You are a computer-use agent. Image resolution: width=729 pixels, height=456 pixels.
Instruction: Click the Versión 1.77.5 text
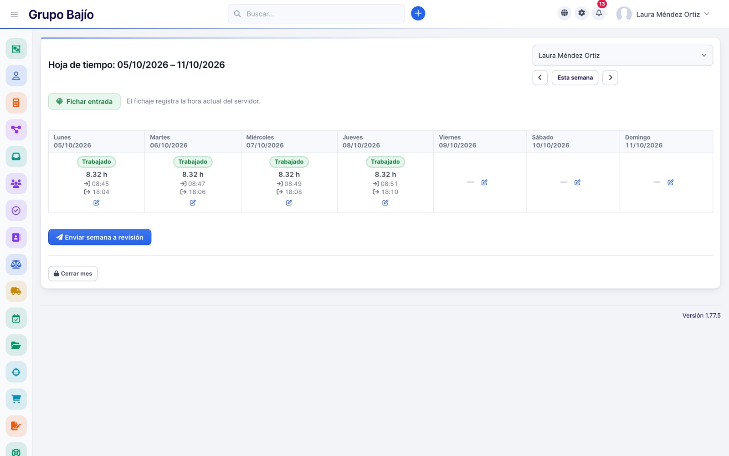pos(701,316)
